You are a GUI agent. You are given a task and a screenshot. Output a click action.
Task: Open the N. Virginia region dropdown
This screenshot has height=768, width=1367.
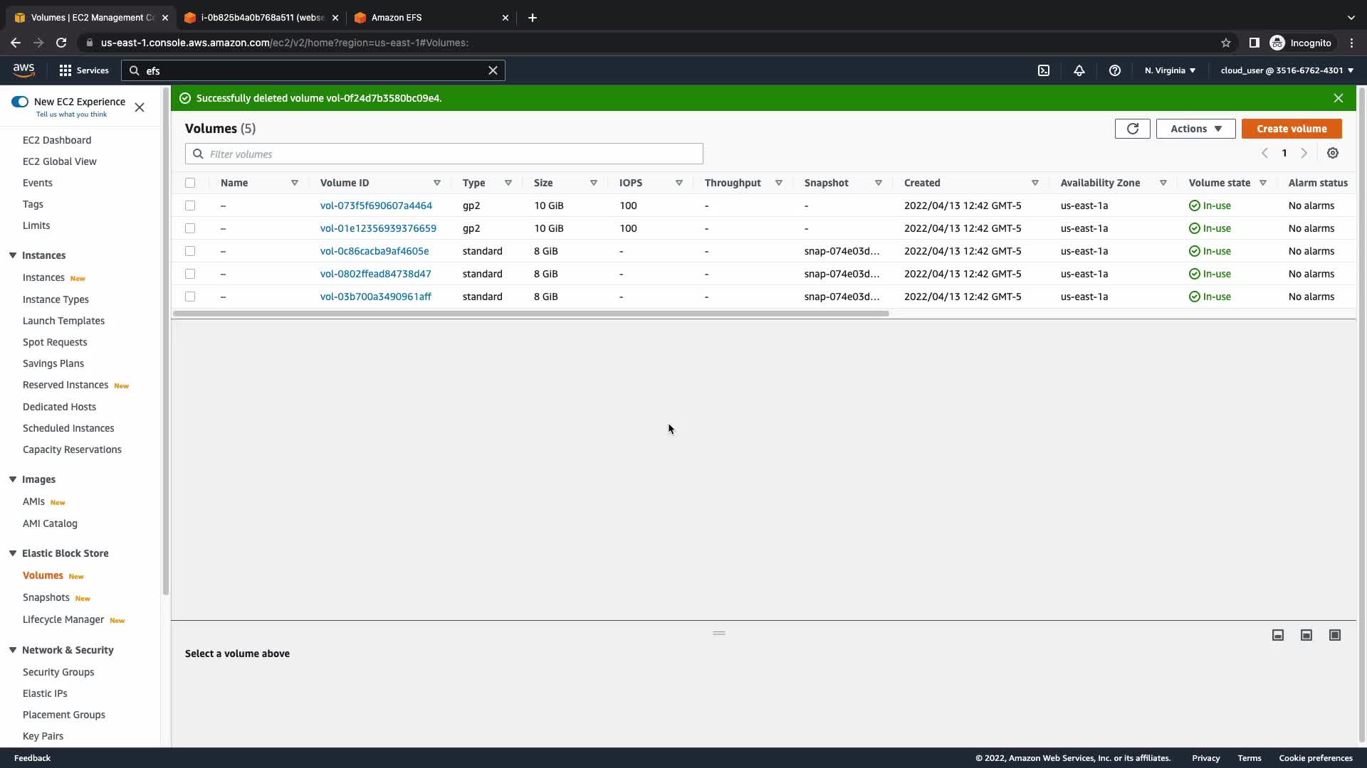pyautogui.click(x=1170, y=70)
